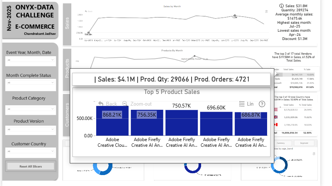Viewport: 332px width, 186px height.
Task: Open the Product Category dropdown
Action: (x=31, y=110)
